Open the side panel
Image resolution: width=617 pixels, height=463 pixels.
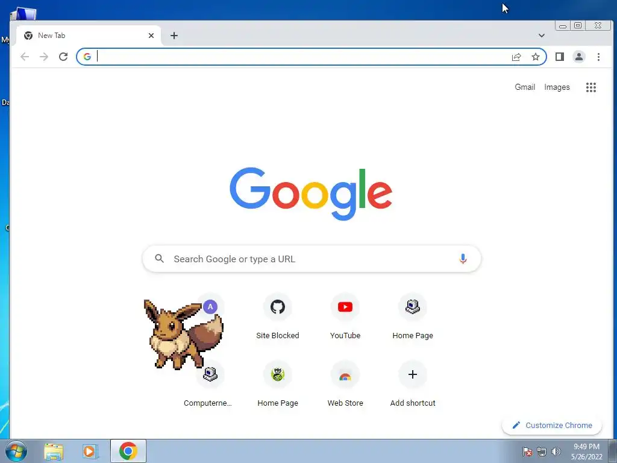tap(560, 57)
